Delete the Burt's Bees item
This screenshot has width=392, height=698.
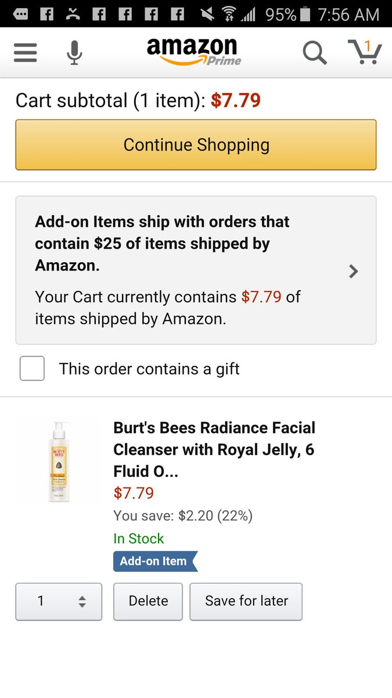(148, 601)
